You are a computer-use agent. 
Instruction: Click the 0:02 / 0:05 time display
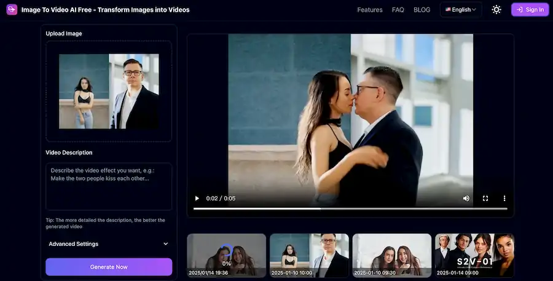[x=221, y=199]
